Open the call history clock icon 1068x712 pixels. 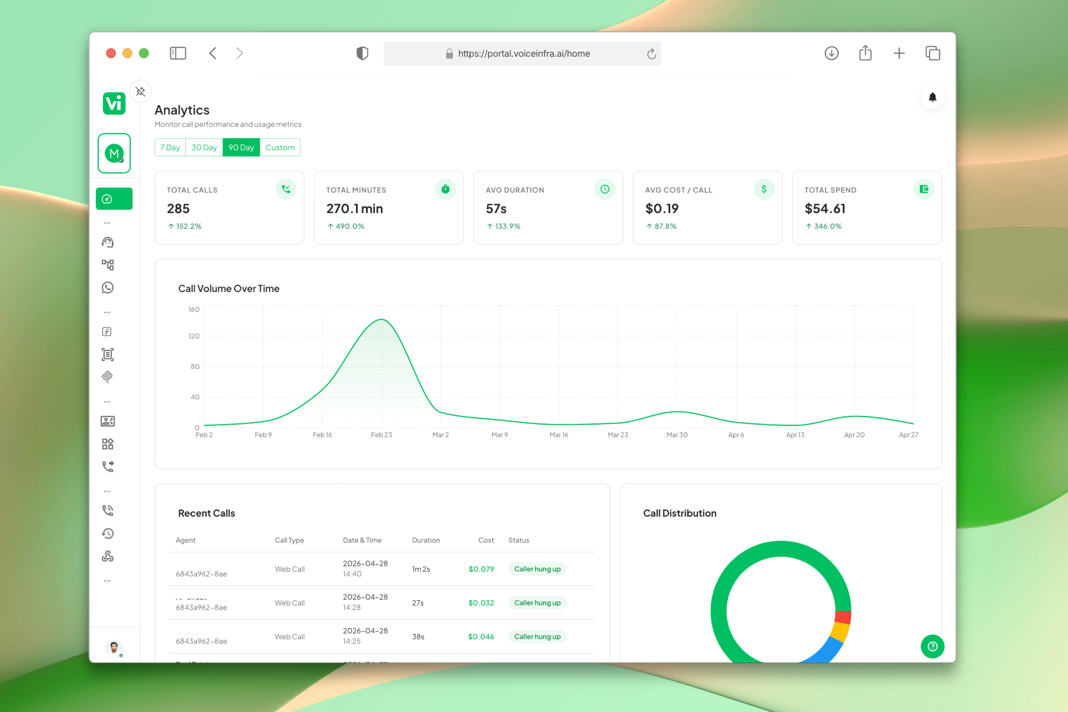point(108,533)
